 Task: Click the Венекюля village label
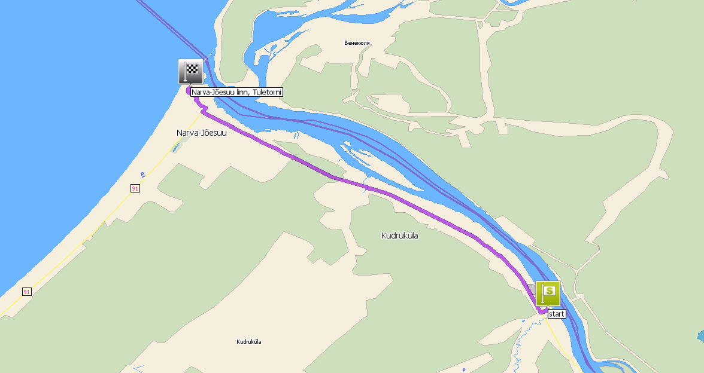coord(357,43)
